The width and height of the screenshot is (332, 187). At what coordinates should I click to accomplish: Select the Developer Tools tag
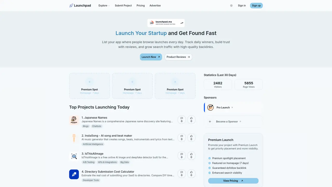pos(91,180)
